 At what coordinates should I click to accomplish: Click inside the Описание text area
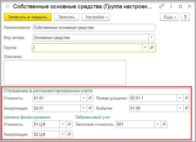pyautogui.click(x=65, y=72)
